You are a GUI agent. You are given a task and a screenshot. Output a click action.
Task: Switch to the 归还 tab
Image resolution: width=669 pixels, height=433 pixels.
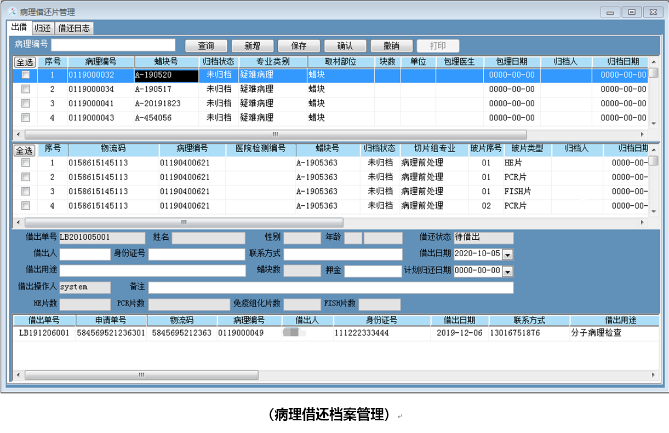click(43, 28)
